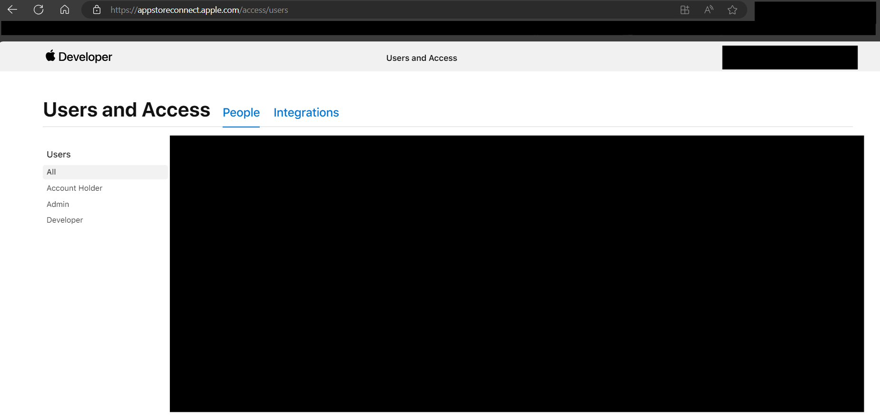This screenshot has height=420, width=880.
Task: Click the Developer wordmark beside Apple logo
Action: pyautogui.click(x=85, y=57)
